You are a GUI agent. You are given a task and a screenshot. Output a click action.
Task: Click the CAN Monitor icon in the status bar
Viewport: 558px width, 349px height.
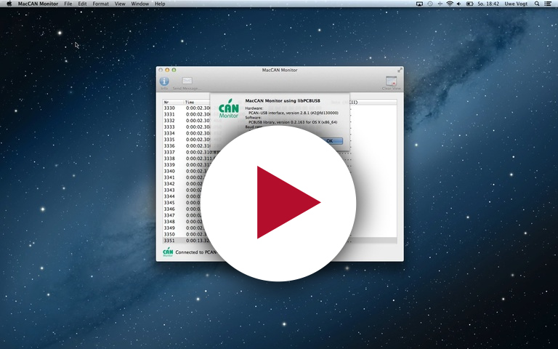[x=168, y=252]
